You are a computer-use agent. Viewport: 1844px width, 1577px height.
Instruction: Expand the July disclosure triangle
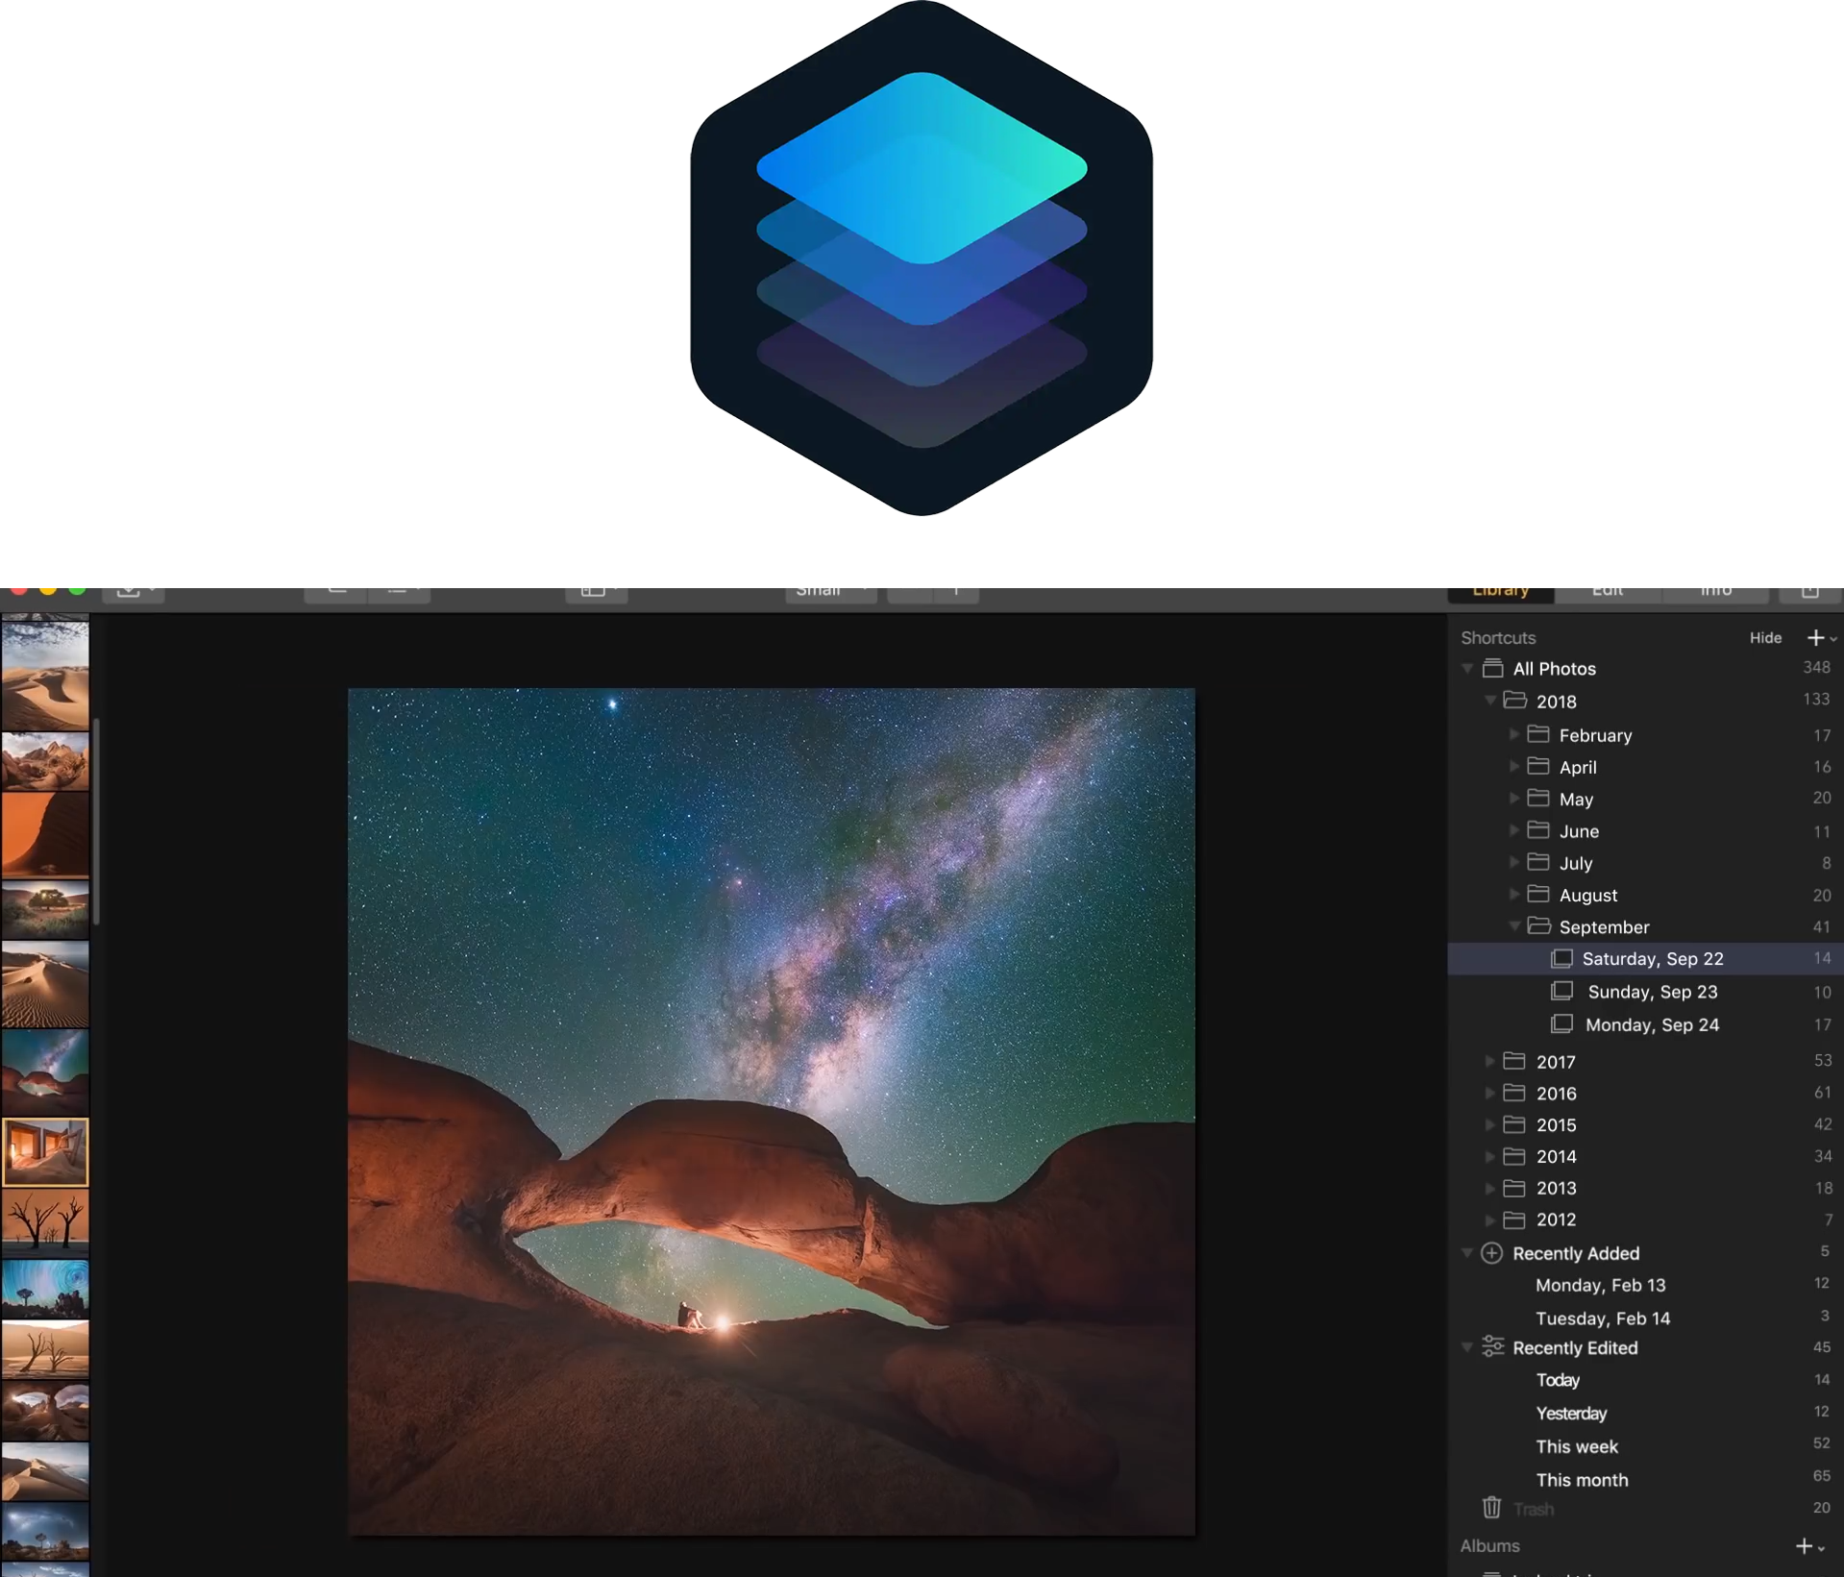tap(1513, 862)
